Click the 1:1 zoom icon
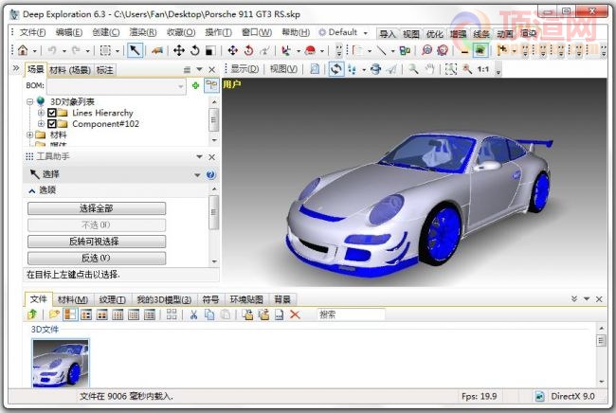Viewport: 616px width, 413px height. pos(482,69)
